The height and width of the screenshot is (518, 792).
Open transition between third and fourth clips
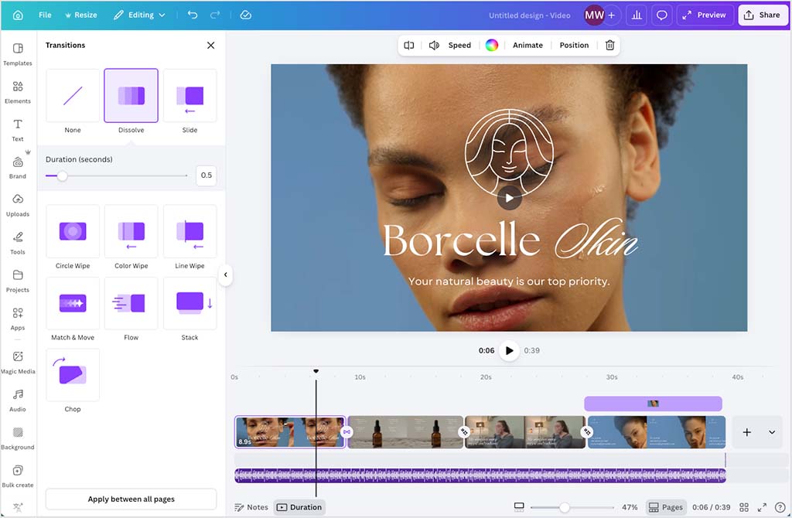click(586, 432)
